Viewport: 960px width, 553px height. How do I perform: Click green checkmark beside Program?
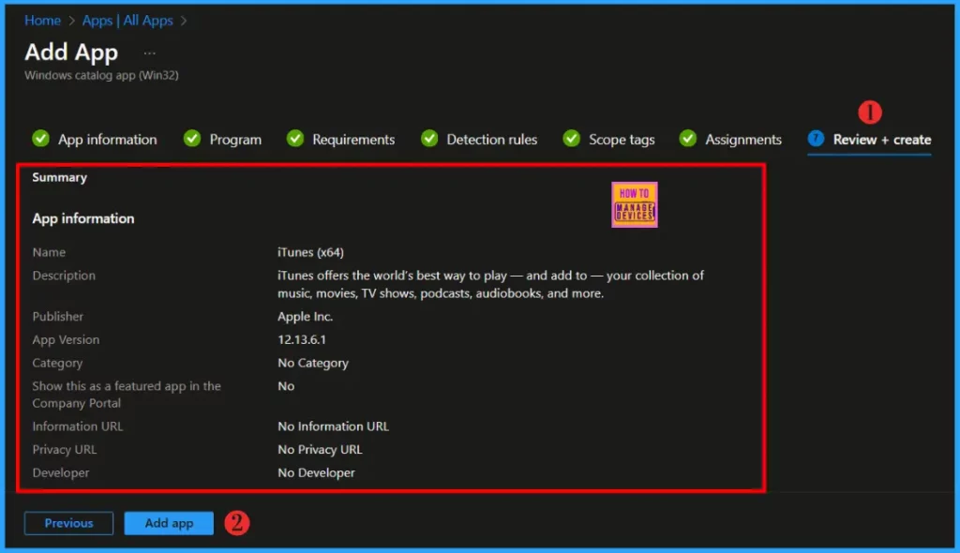click(x=192, y=139)
